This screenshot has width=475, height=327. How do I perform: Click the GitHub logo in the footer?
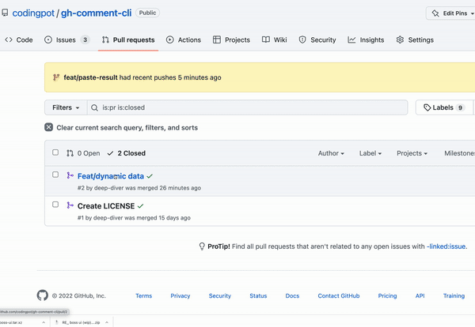[43, 295]
